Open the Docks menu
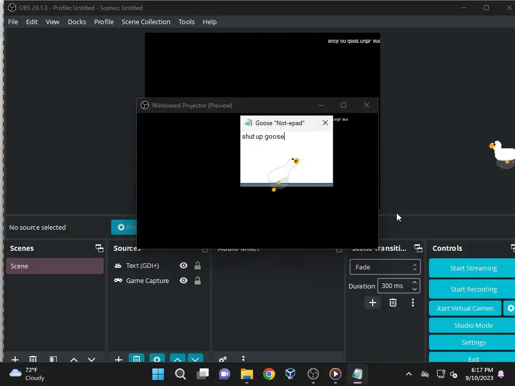 point(77,22)
